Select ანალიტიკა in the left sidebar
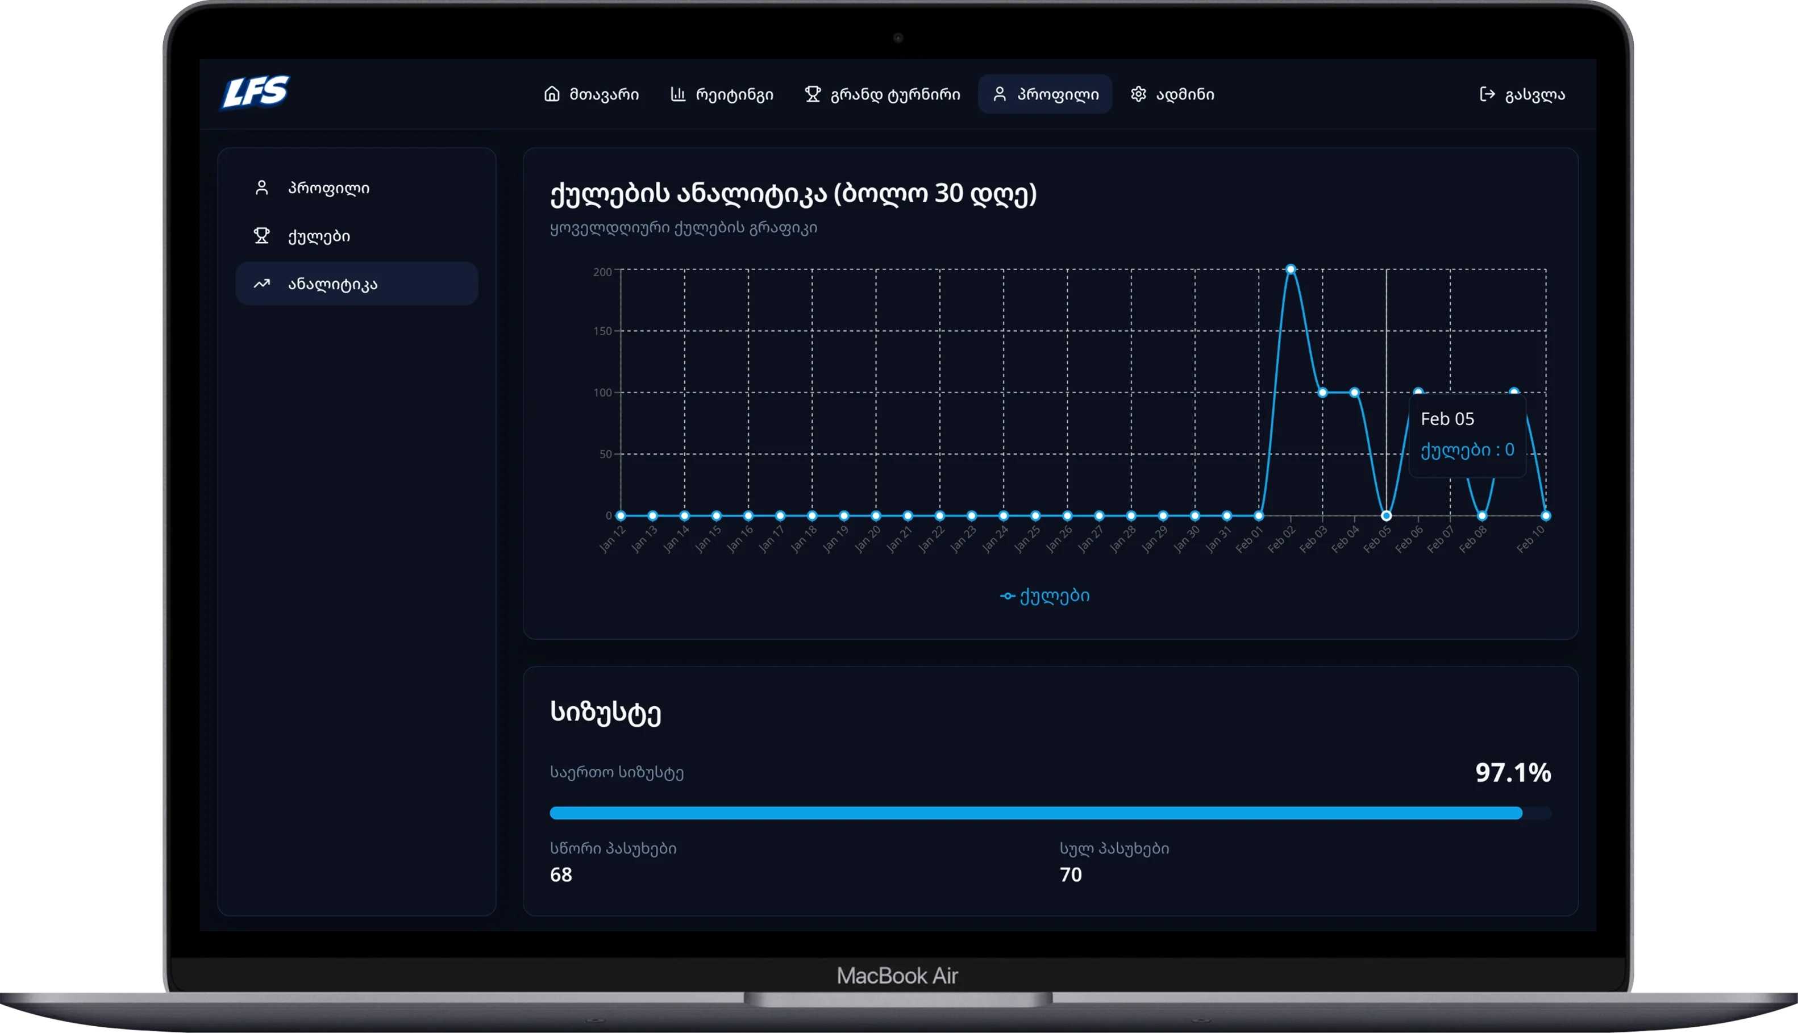The image size is (1798, 1033). [x=357, y=284]
